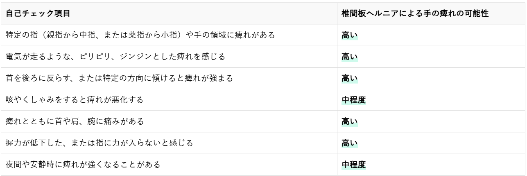This screenshot has width=527, height=176.
Task: Click the '電気が走るような' symptom description
Action: (115, 57)
